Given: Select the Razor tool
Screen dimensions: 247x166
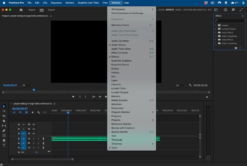Looking at the screenshot, I should [4, 121].
